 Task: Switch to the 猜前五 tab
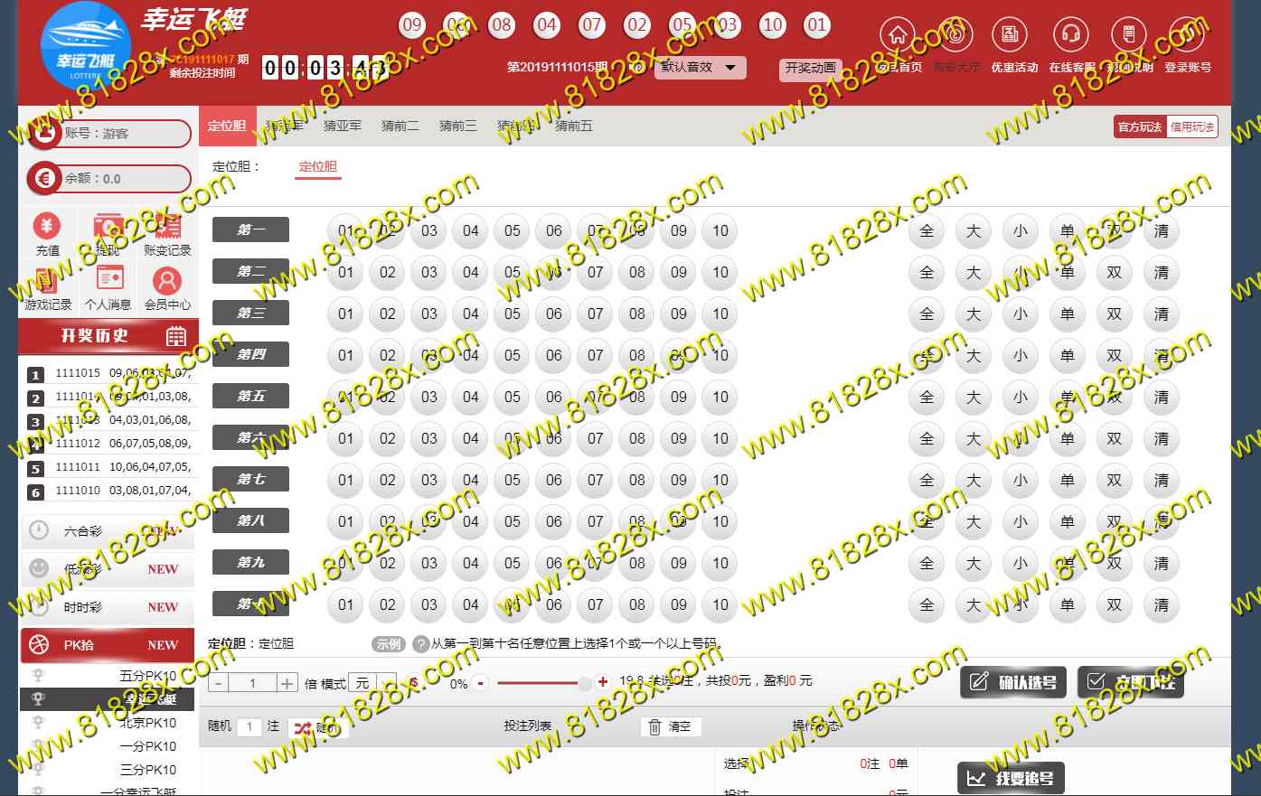573,126
